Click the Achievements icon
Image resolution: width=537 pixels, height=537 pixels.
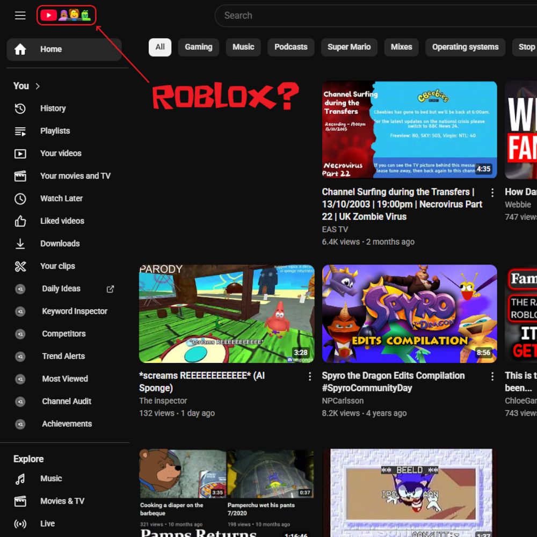pyautogui.click(x=20, y=424)
